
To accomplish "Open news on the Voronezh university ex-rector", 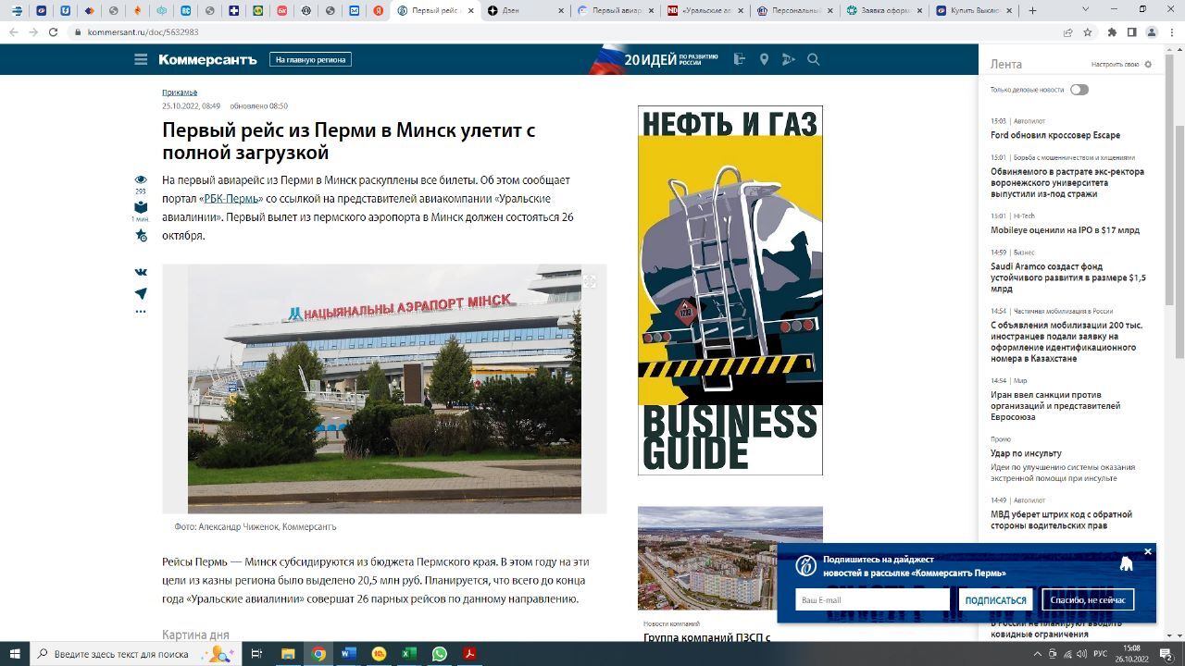I will 1067,183.
